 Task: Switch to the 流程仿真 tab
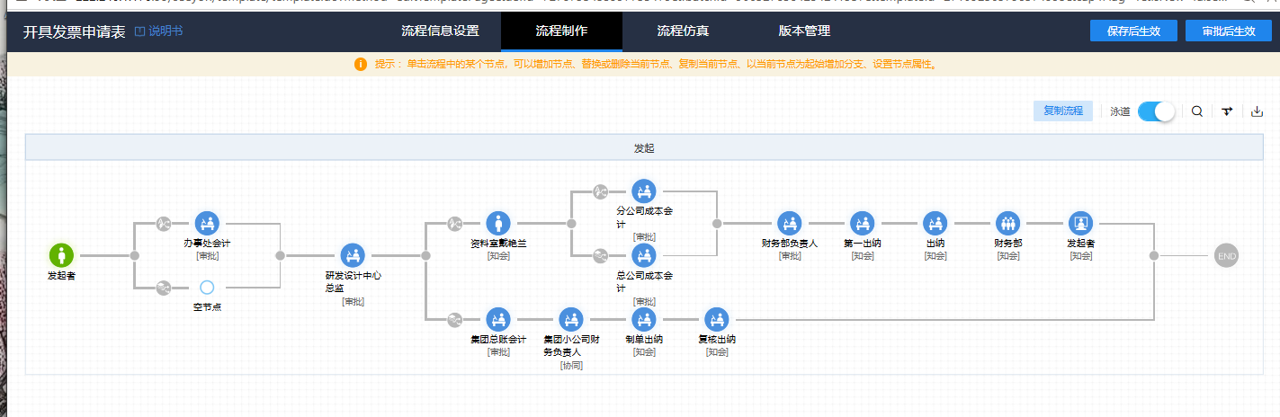coord(683,31)
